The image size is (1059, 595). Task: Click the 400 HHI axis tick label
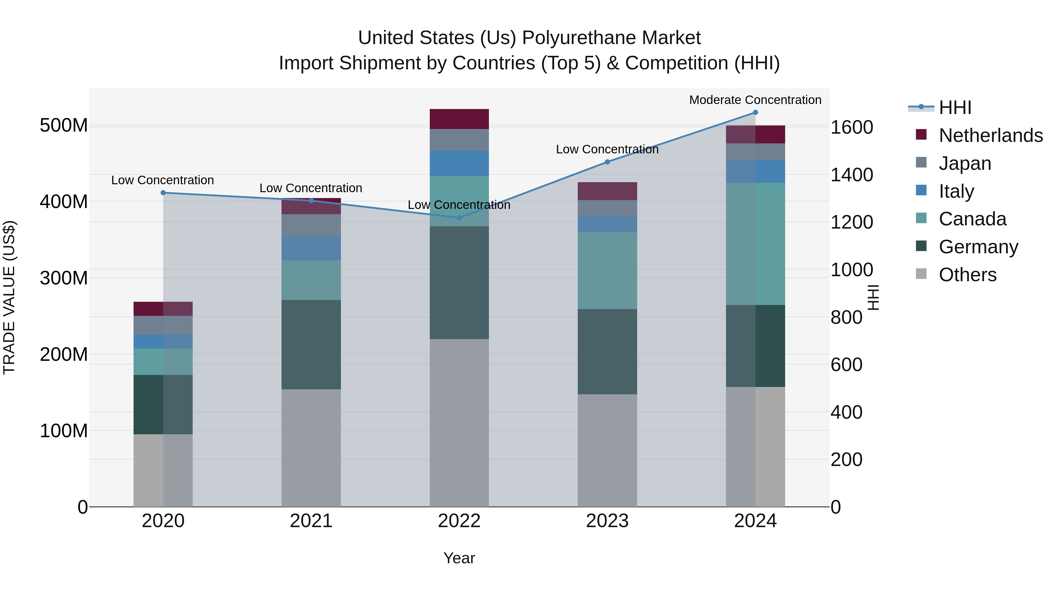point(846,412)
